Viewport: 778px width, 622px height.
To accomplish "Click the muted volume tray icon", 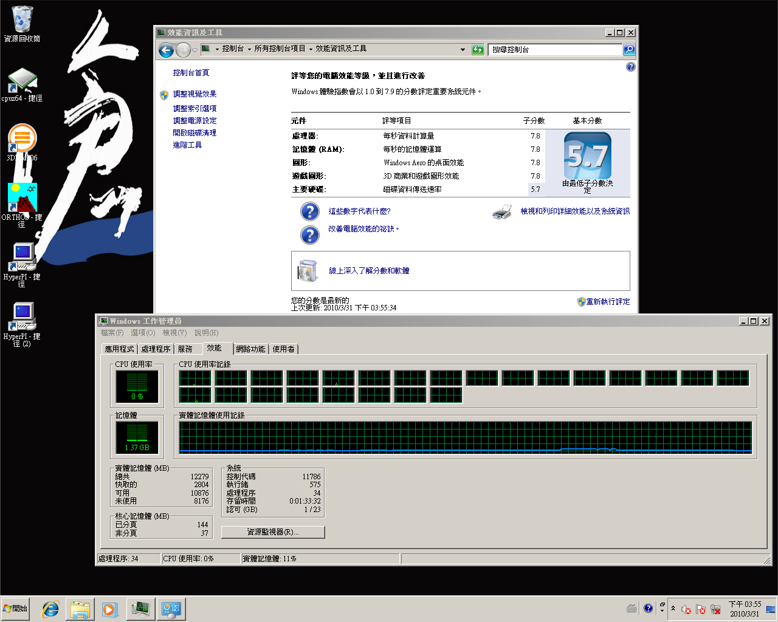I will pyautogui.click(x=686, y=609).
